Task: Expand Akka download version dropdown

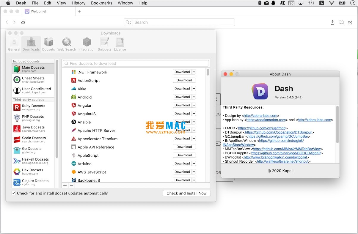Action: pyautogui.click(x=194, y=89)
